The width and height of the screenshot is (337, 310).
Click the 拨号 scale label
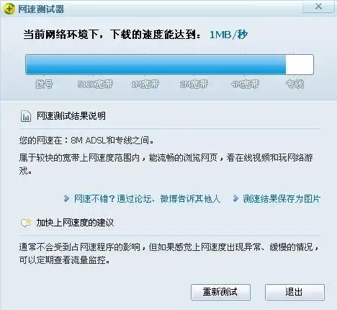click(x=44, y=84)
